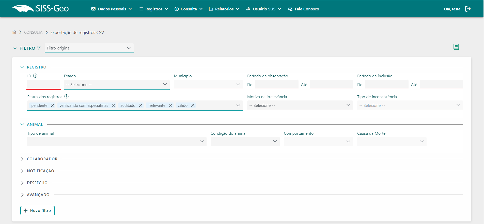Open the Estado dropdown
This screenshot has height=224, width=484.
coord(117,84)
